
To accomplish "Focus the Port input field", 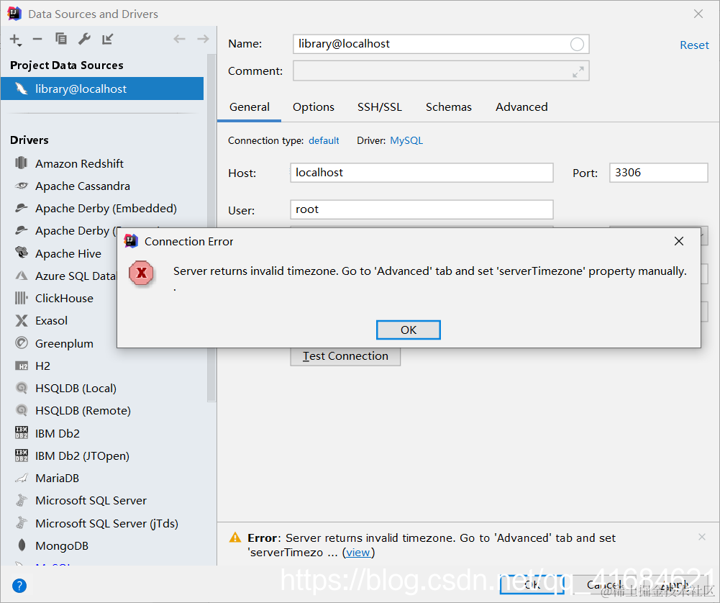I will point(658,173).
